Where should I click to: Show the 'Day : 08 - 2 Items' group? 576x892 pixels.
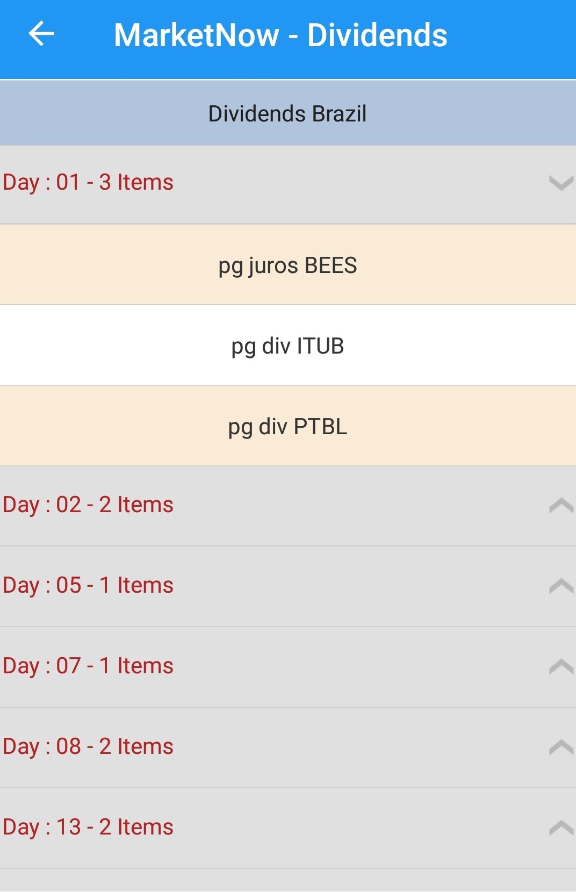(88, 747)
